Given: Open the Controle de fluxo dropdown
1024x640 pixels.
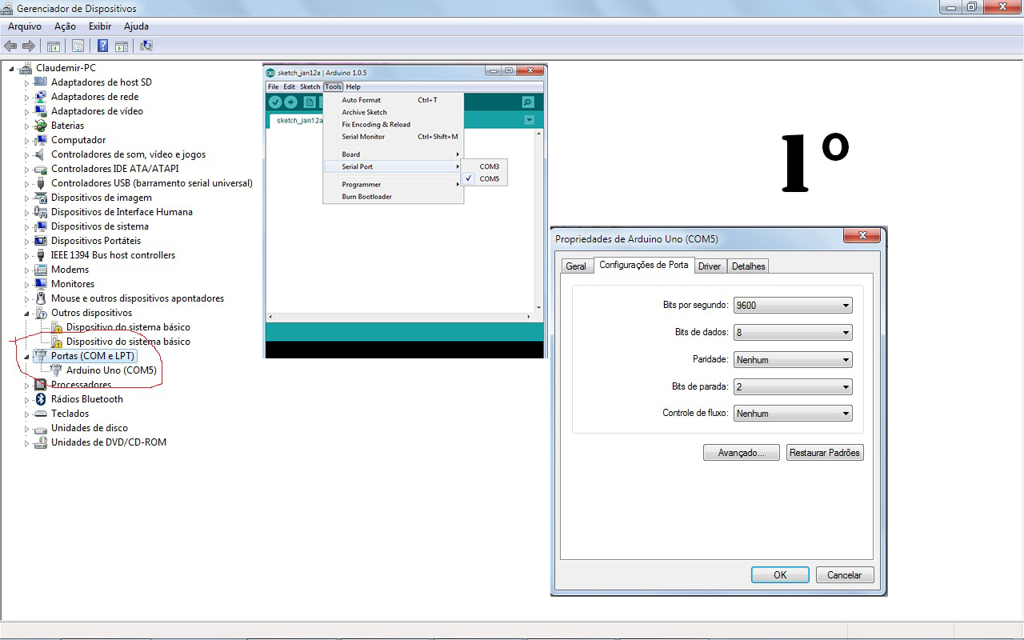Looking at the screenshot, I should 793,414.
